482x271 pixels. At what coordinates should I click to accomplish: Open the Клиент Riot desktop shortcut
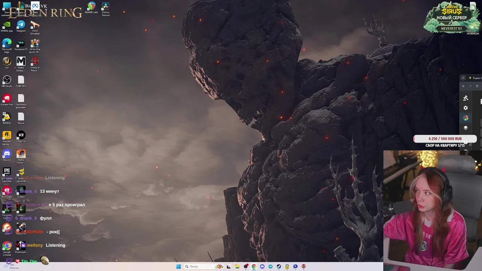coord(7,100)
